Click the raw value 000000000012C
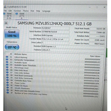Image resolution: width=111 pixels, height=111 pixels. [x=92, y=62]
